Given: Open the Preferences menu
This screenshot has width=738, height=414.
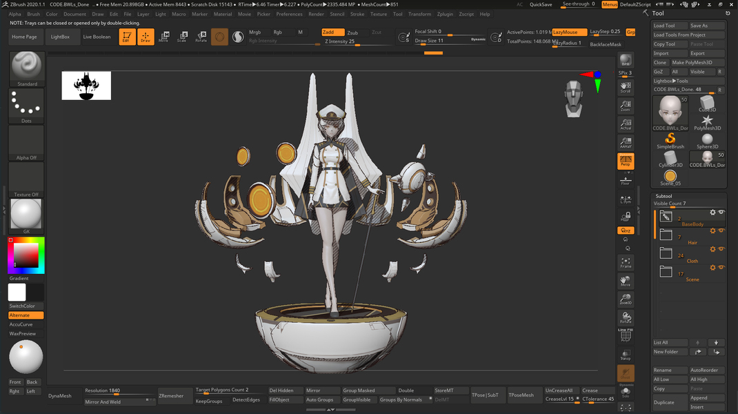Looking at the screenshot, I should [289, 14].
